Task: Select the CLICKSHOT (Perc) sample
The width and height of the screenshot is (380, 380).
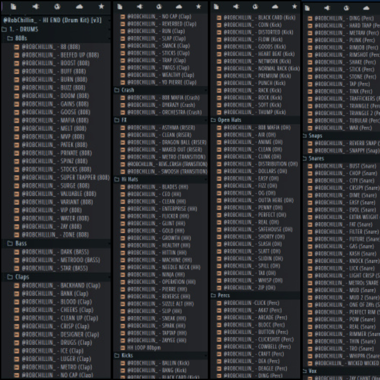Action: tap(259, 339)
